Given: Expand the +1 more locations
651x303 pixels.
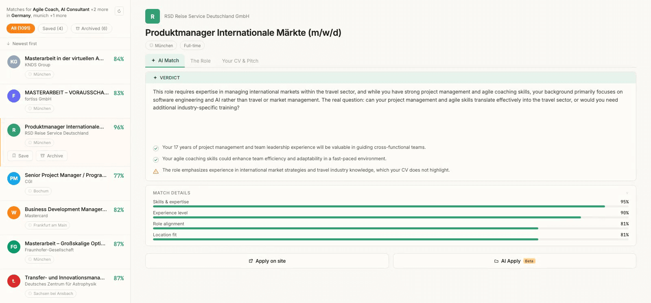Looking at the screenshot, I should point(58,15).
